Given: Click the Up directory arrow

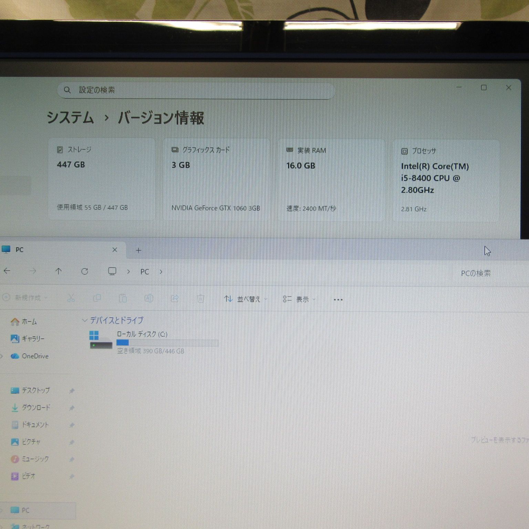Looking at the screenshot, I should click(x=59, y=271).
